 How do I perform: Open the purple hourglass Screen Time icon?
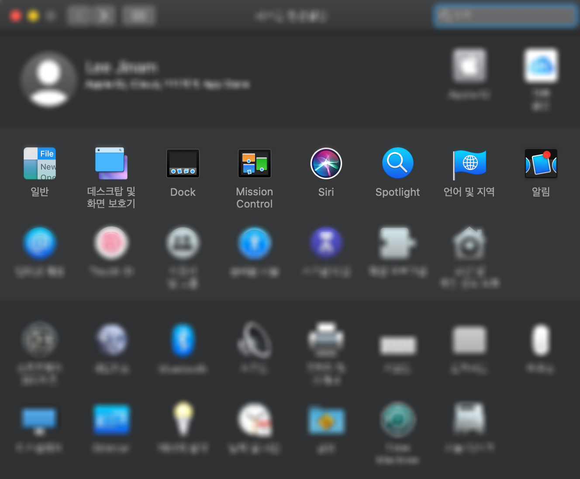326,243
